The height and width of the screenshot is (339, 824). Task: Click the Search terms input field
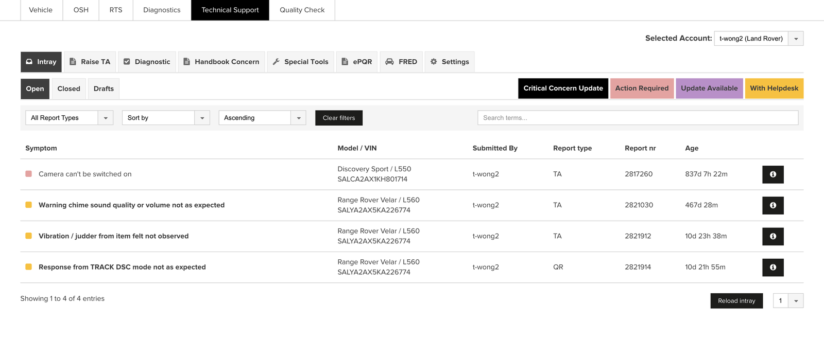pyautogui.click(x=638, y=118)
